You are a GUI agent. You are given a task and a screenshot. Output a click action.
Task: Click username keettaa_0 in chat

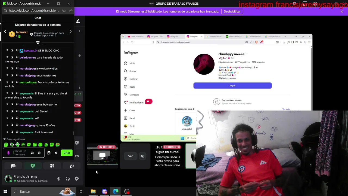coord(30,51)
